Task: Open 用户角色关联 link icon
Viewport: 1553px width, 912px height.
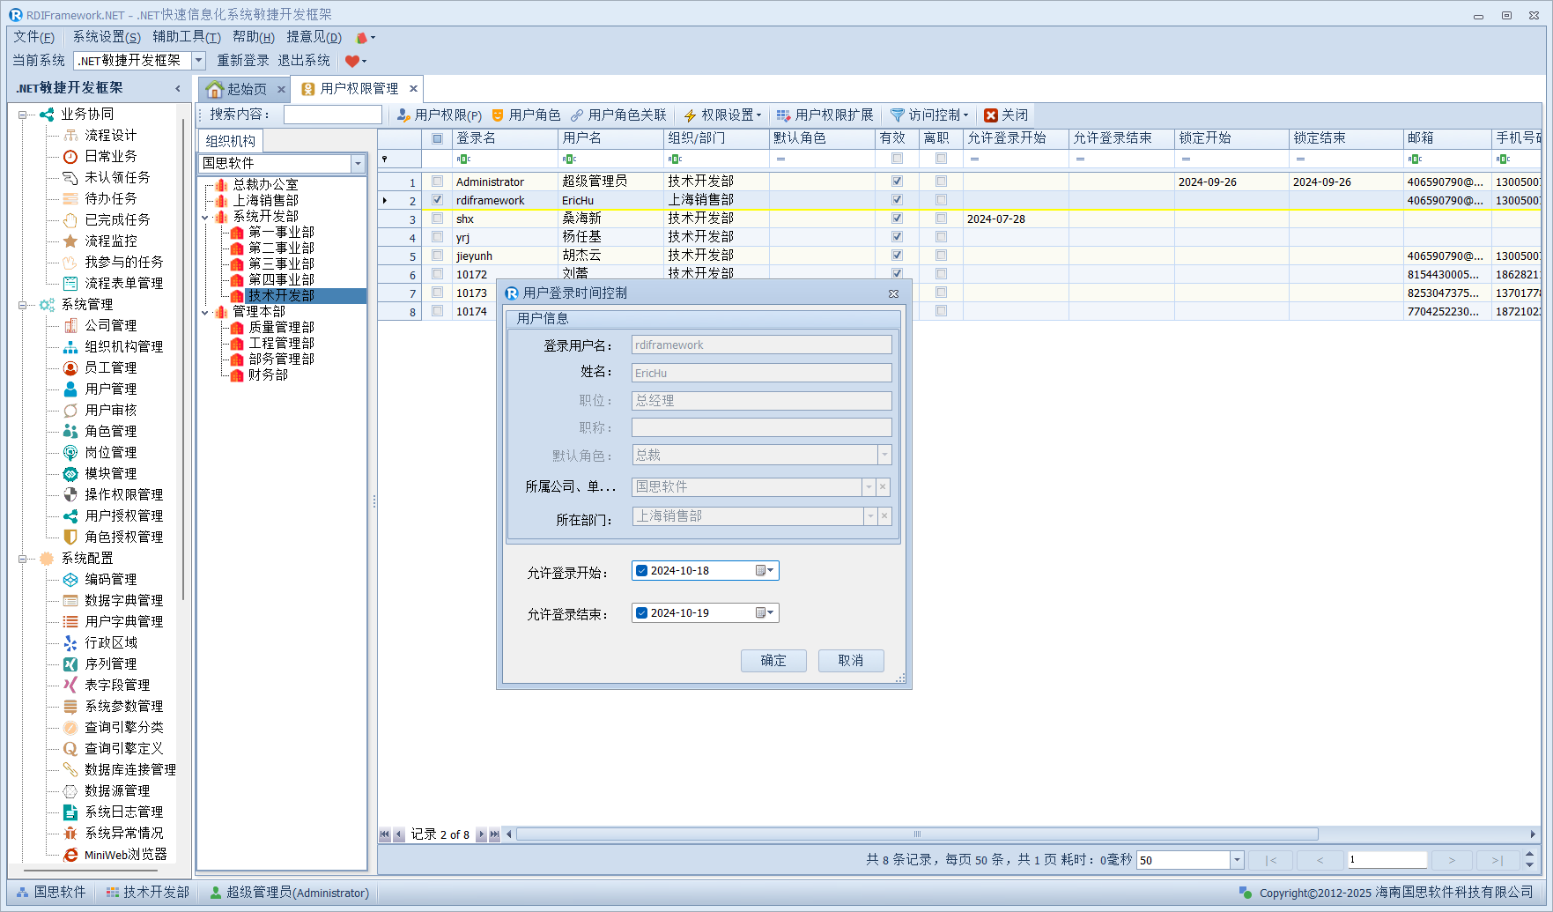Action: click(x=577, y=115)
